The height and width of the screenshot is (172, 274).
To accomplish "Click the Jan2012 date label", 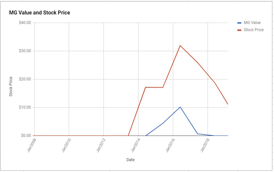I will pos(101,145).
